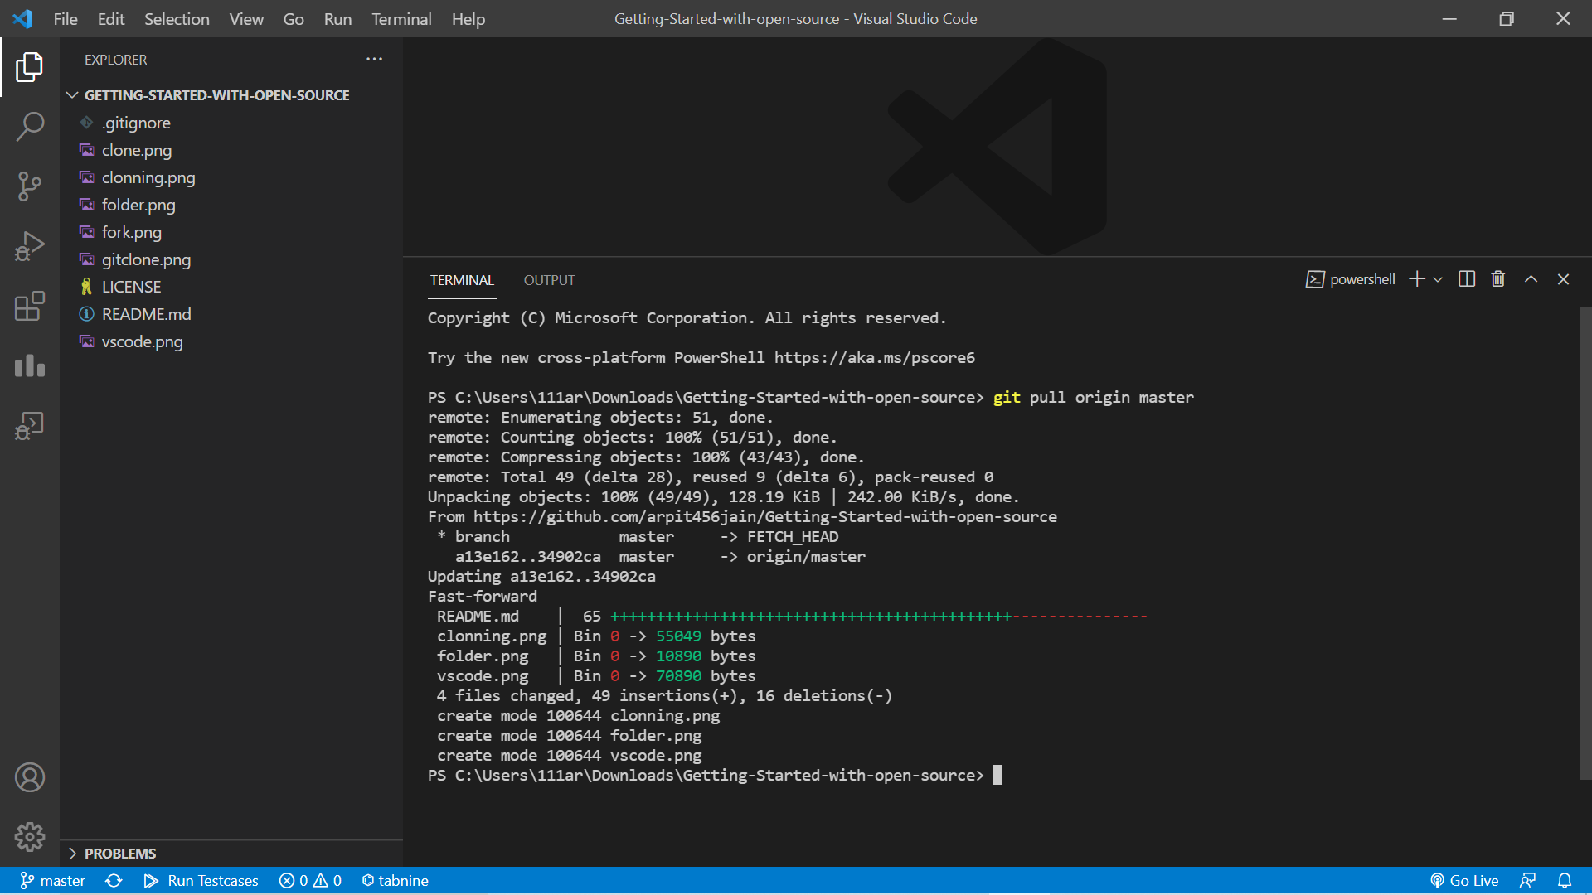
Task: Open README.md in explorer
Action: [x=146, y=314]
